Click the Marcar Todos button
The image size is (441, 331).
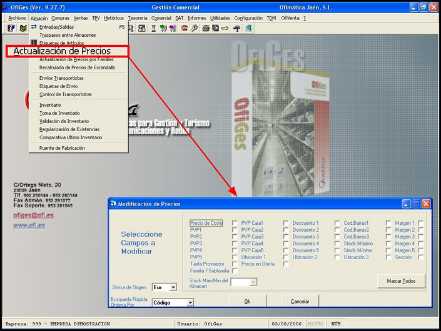point(401,281)
